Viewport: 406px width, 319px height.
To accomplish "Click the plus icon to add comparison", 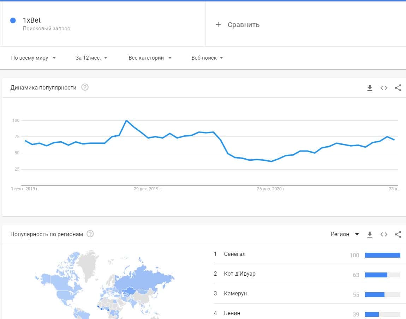I will pyautogui.click(x=218, y=24).
